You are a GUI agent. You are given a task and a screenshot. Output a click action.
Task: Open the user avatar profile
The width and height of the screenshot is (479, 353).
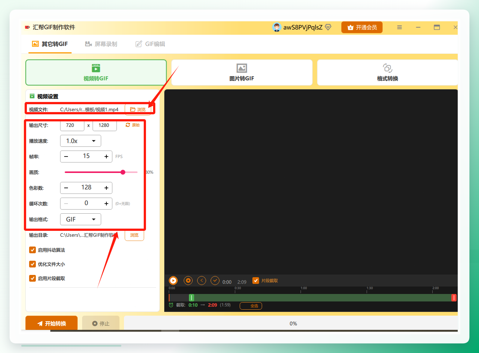277,27
